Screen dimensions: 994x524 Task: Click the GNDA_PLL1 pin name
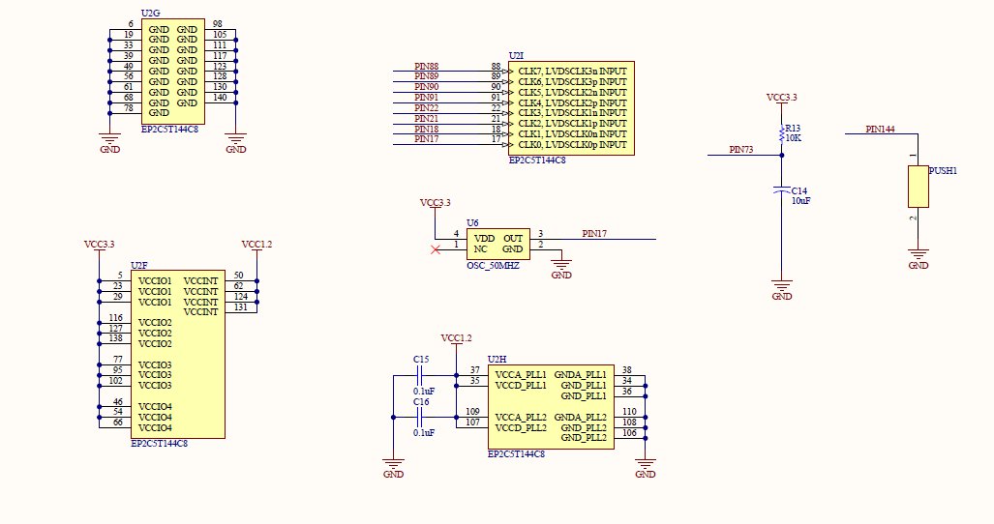[x=580, y=375]
